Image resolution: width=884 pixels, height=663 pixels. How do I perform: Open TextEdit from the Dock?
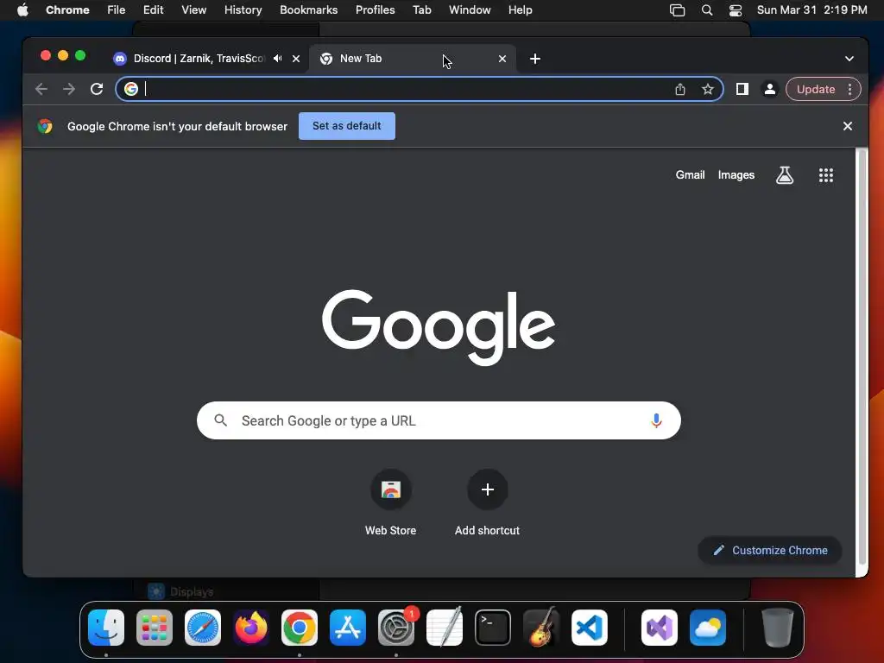pyautogui.click(x=445, y=628)
